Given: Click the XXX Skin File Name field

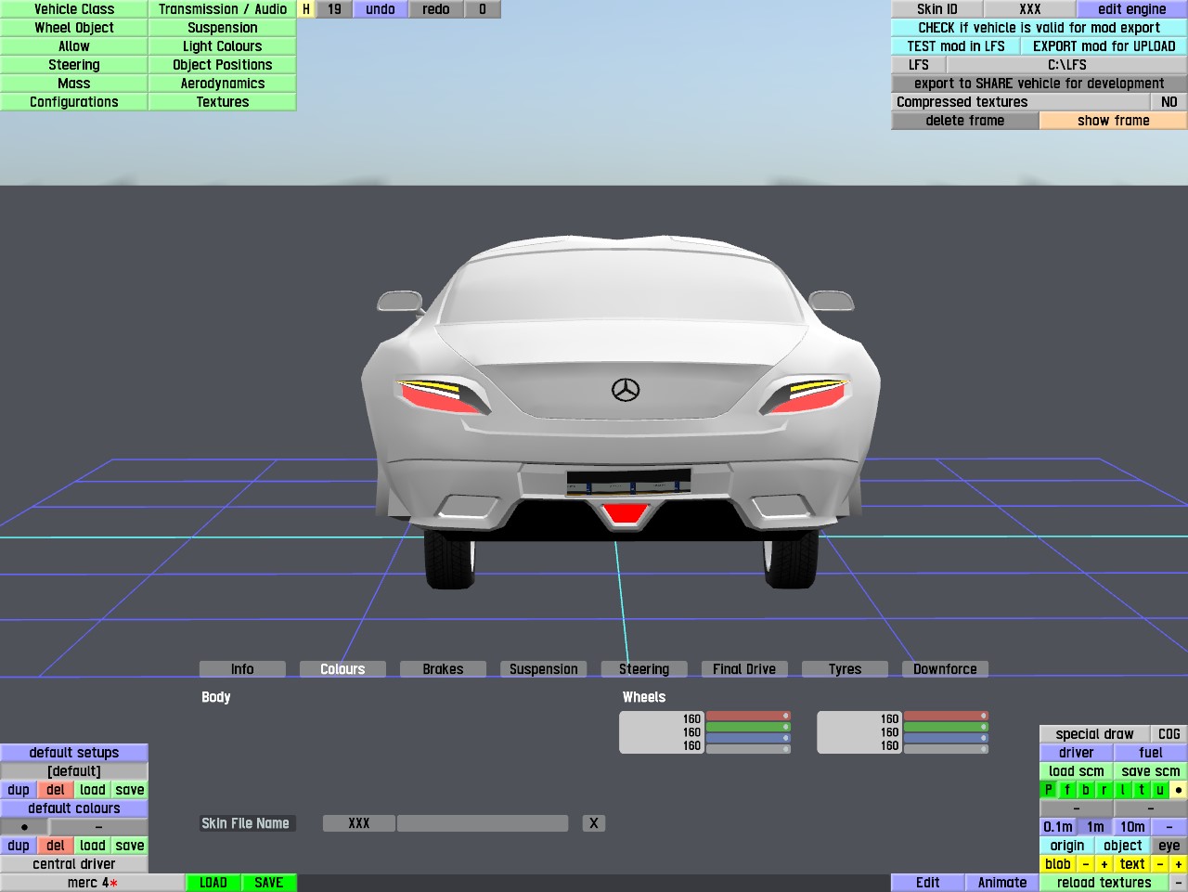Looking at the screenshot, I should tap(359, 823).
